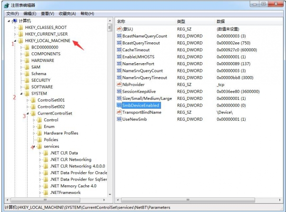The image size is (286, 212).
Task: Click the values pane horizontal scrollbar thumb
Action: point(188,200)
